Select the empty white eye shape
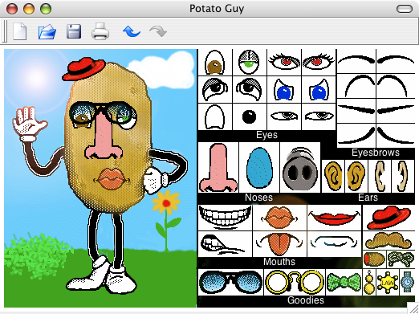This screenshot has width=419, height=314. (214, 117)
